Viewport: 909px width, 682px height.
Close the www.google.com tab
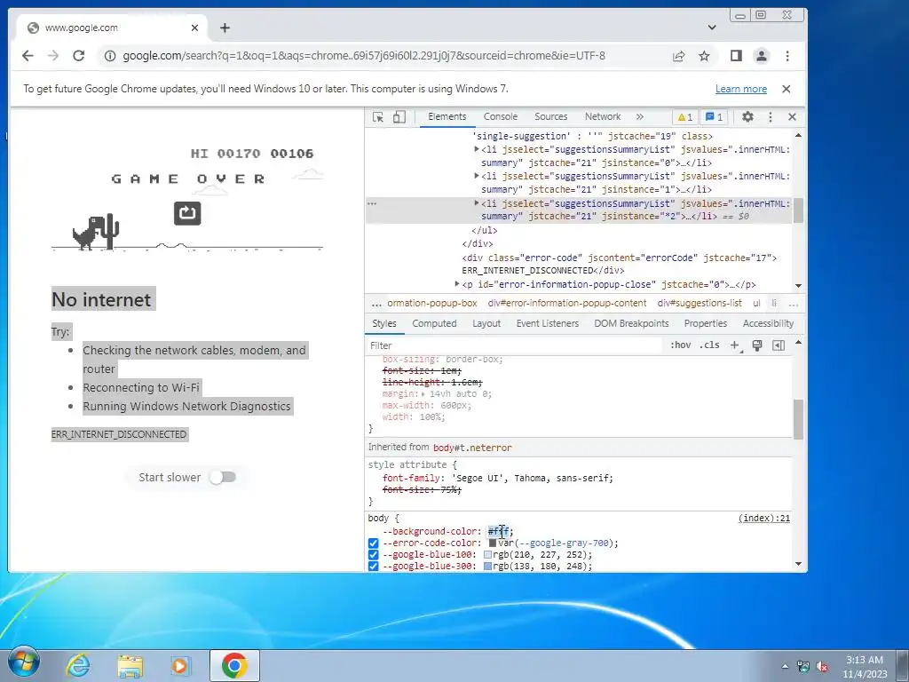pyautogui.click(x=194, y=28)
